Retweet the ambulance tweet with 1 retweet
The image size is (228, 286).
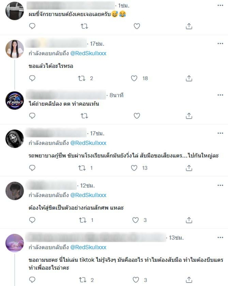click(82, 168)
